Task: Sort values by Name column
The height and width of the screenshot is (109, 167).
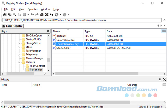Action: point(68,31)
